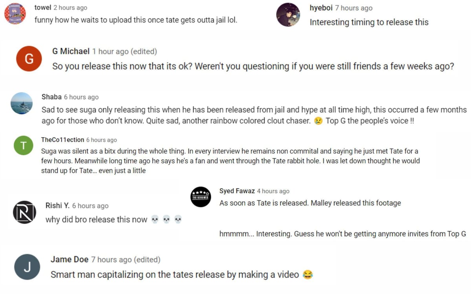Click the '4 hours ago' comment timestamp

point(273,191)
